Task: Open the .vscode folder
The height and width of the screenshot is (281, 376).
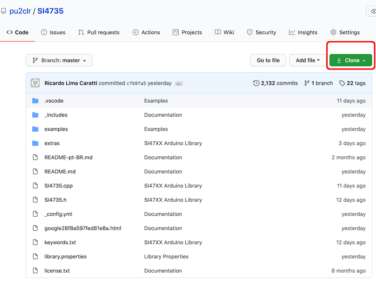Action: tap(54, 101)
